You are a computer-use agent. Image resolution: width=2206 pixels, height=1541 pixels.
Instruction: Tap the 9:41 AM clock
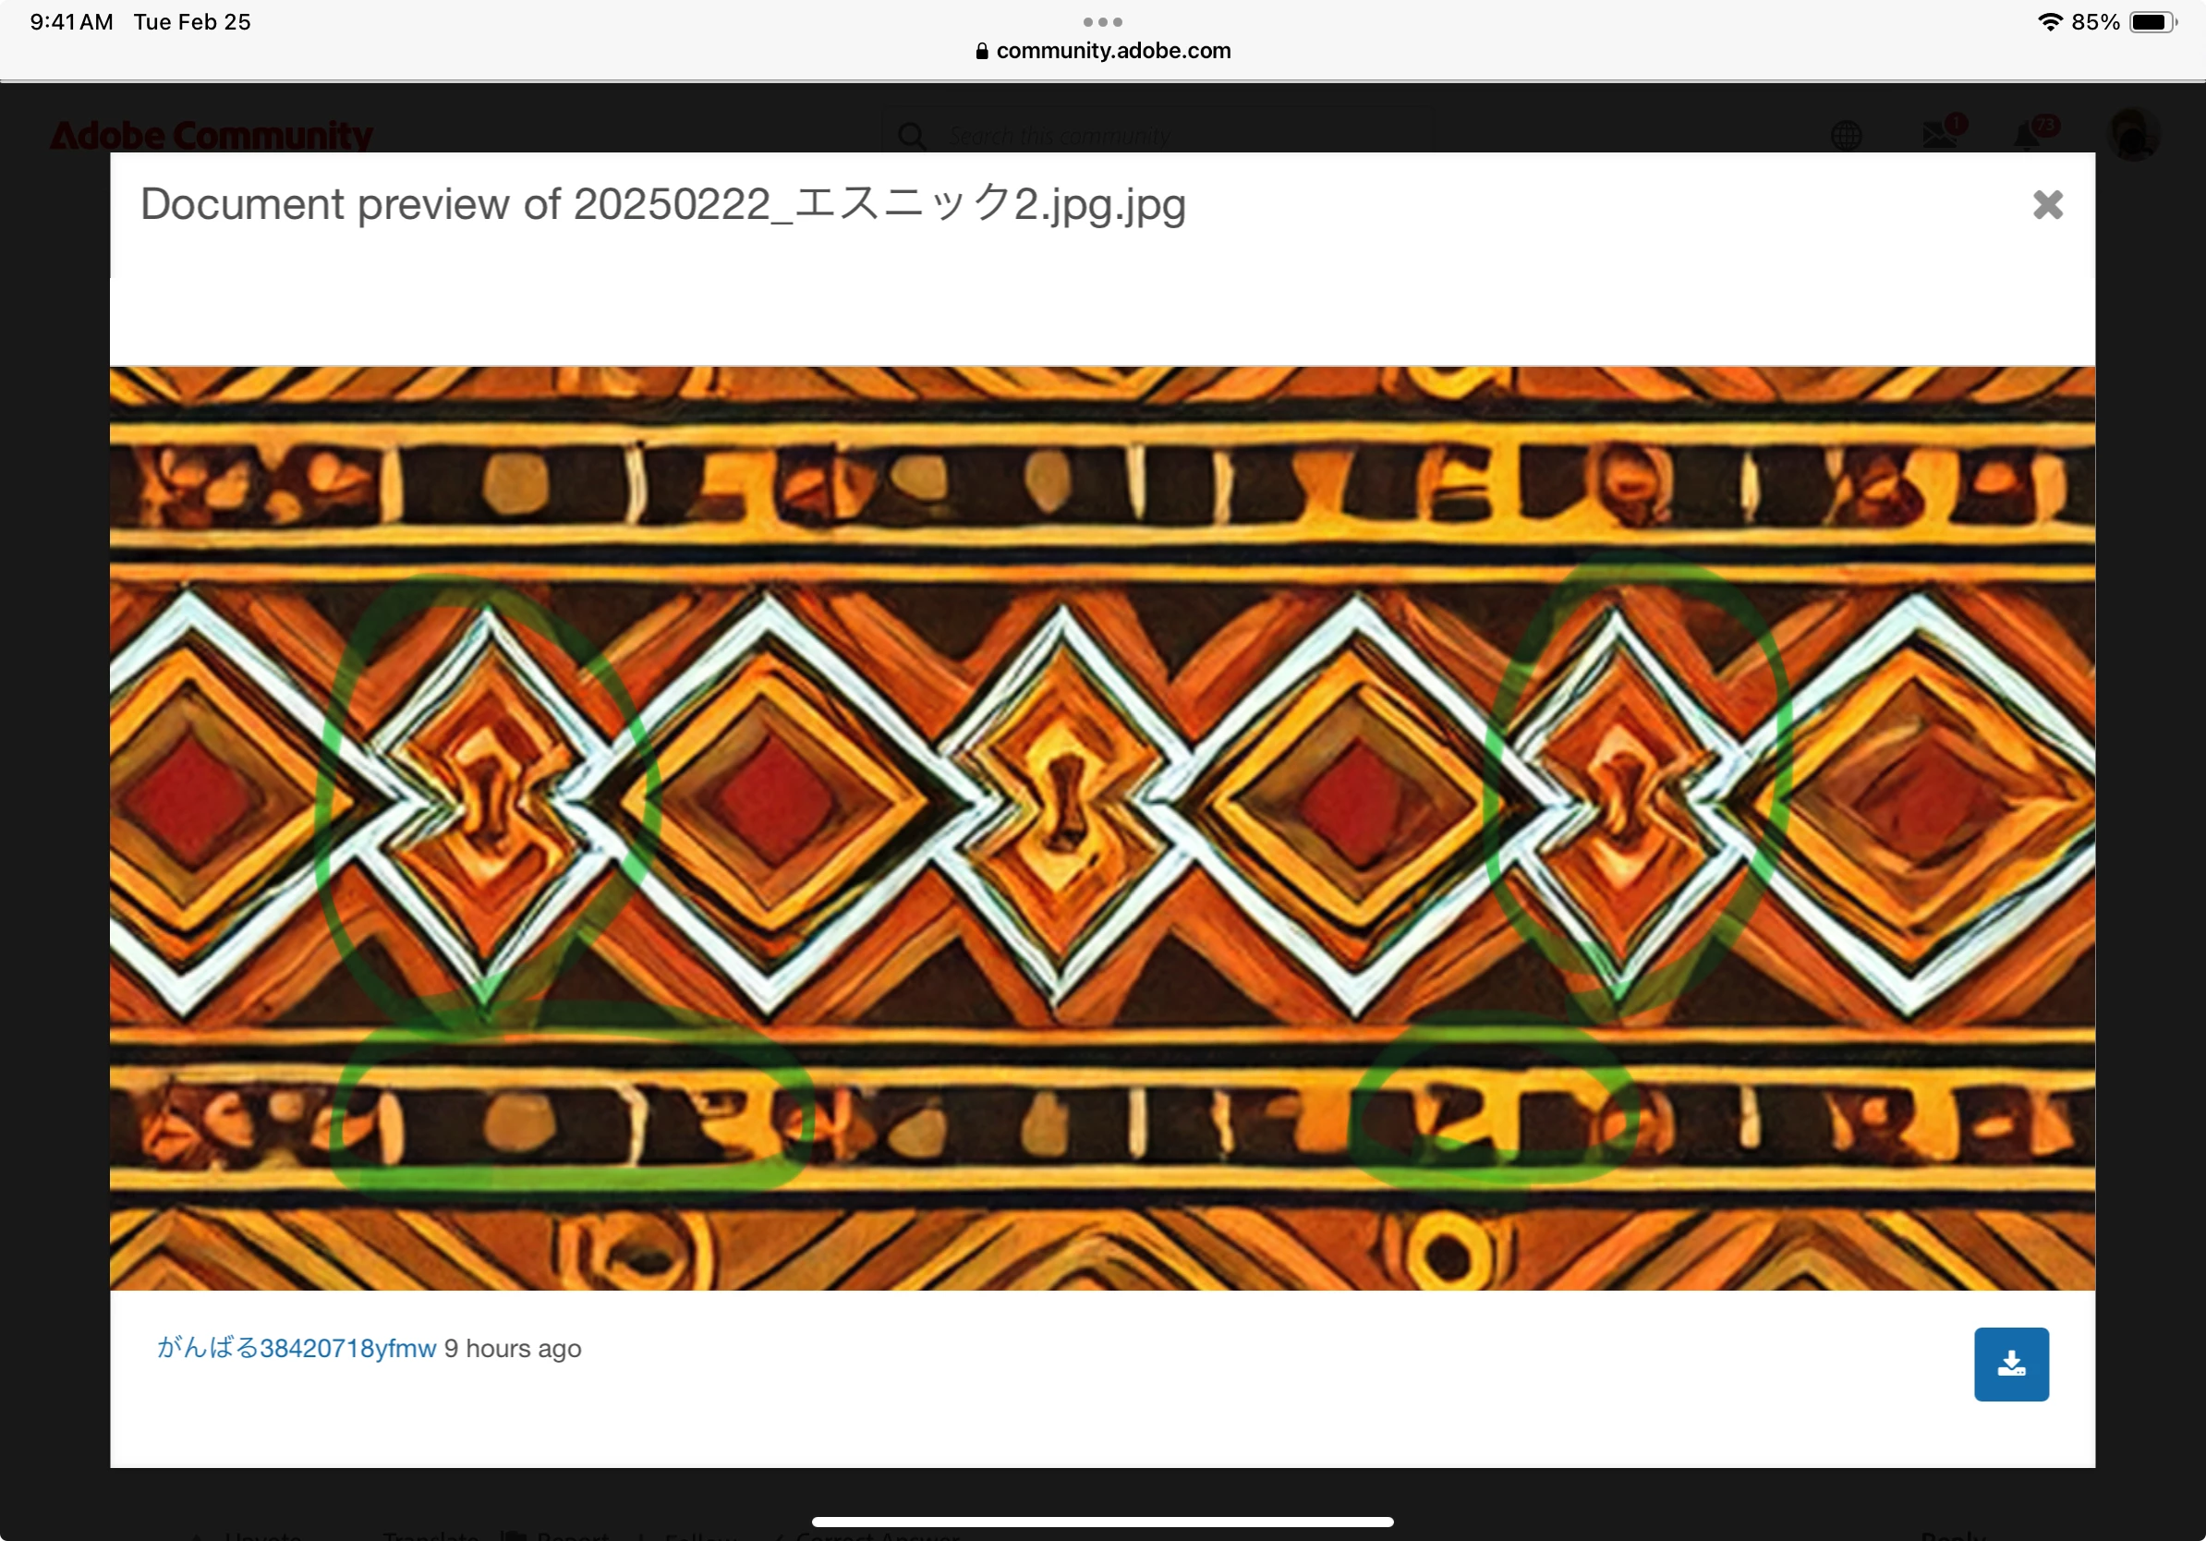click(71, 22)
